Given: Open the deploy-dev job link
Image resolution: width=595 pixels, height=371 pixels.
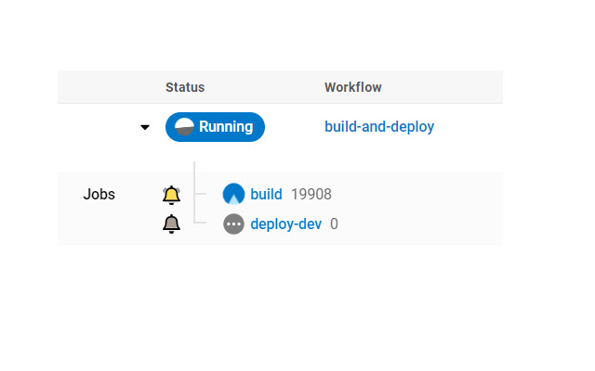Looking at the screenshot, I should click(285, 224).
